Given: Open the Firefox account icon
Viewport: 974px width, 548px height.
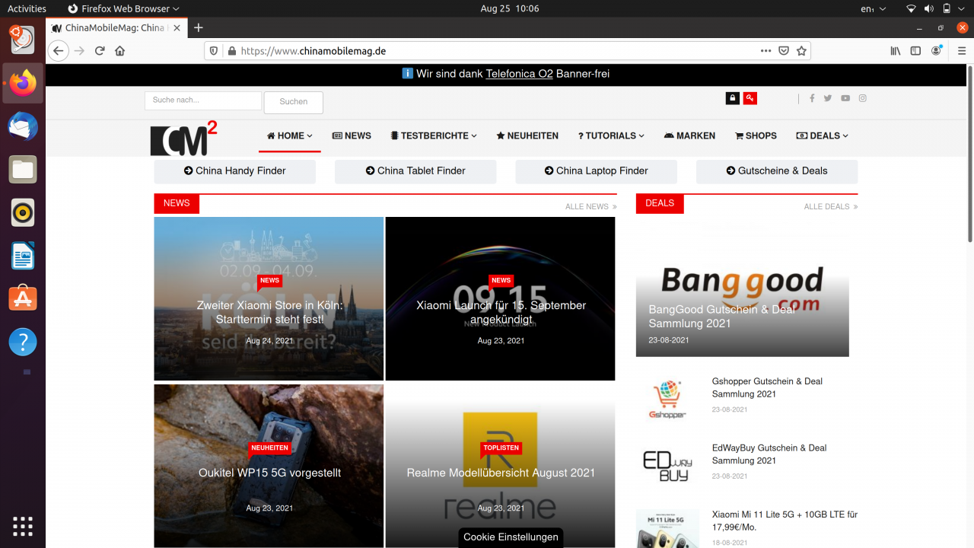Looking at the screenshot, I should pyautogui.click(x=937, y=51).
